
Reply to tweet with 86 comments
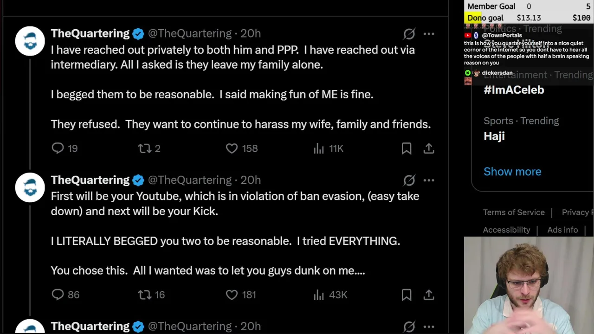pos(58,295)
